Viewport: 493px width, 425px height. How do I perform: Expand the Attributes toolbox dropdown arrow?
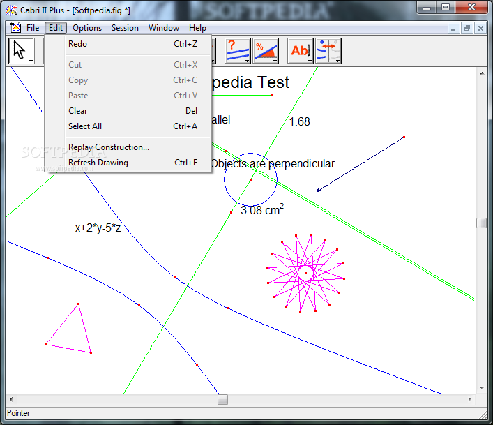pos(337,61)
